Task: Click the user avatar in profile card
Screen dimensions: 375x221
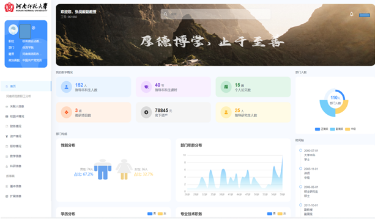Action: 13,29
